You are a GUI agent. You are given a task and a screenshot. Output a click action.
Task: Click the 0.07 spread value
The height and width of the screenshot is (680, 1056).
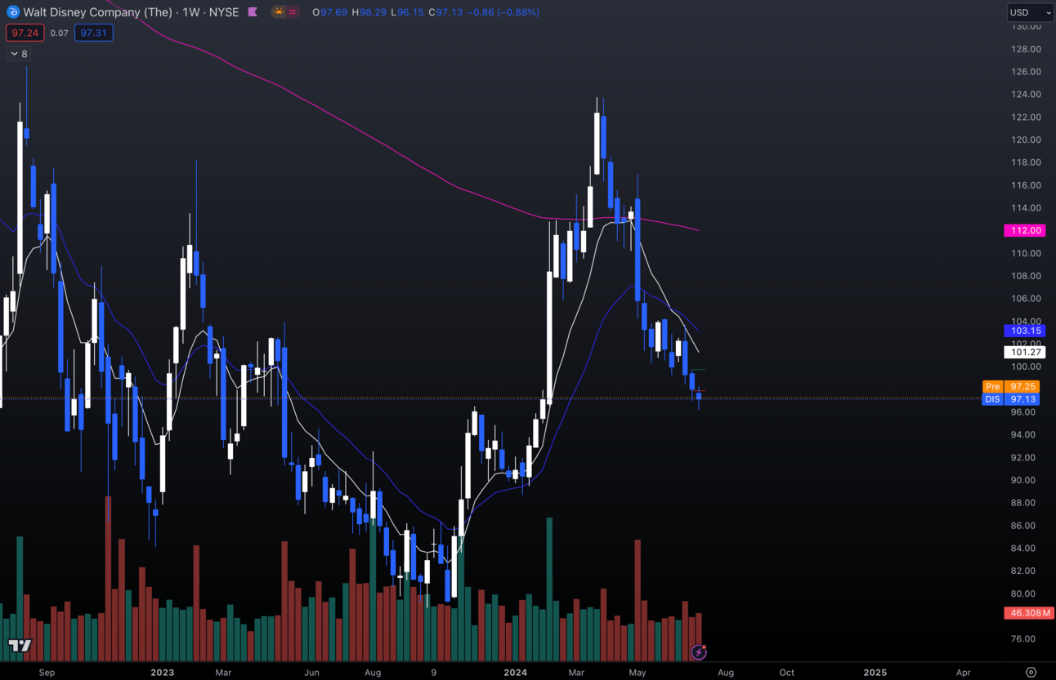[x=59, y=33]
